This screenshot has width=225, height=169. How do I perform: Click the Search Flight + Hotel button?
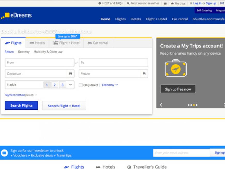64,106
